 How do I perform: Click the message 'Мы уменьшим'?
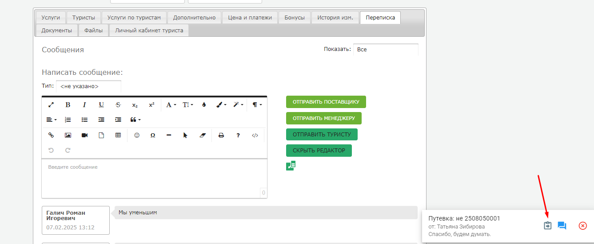138,213
